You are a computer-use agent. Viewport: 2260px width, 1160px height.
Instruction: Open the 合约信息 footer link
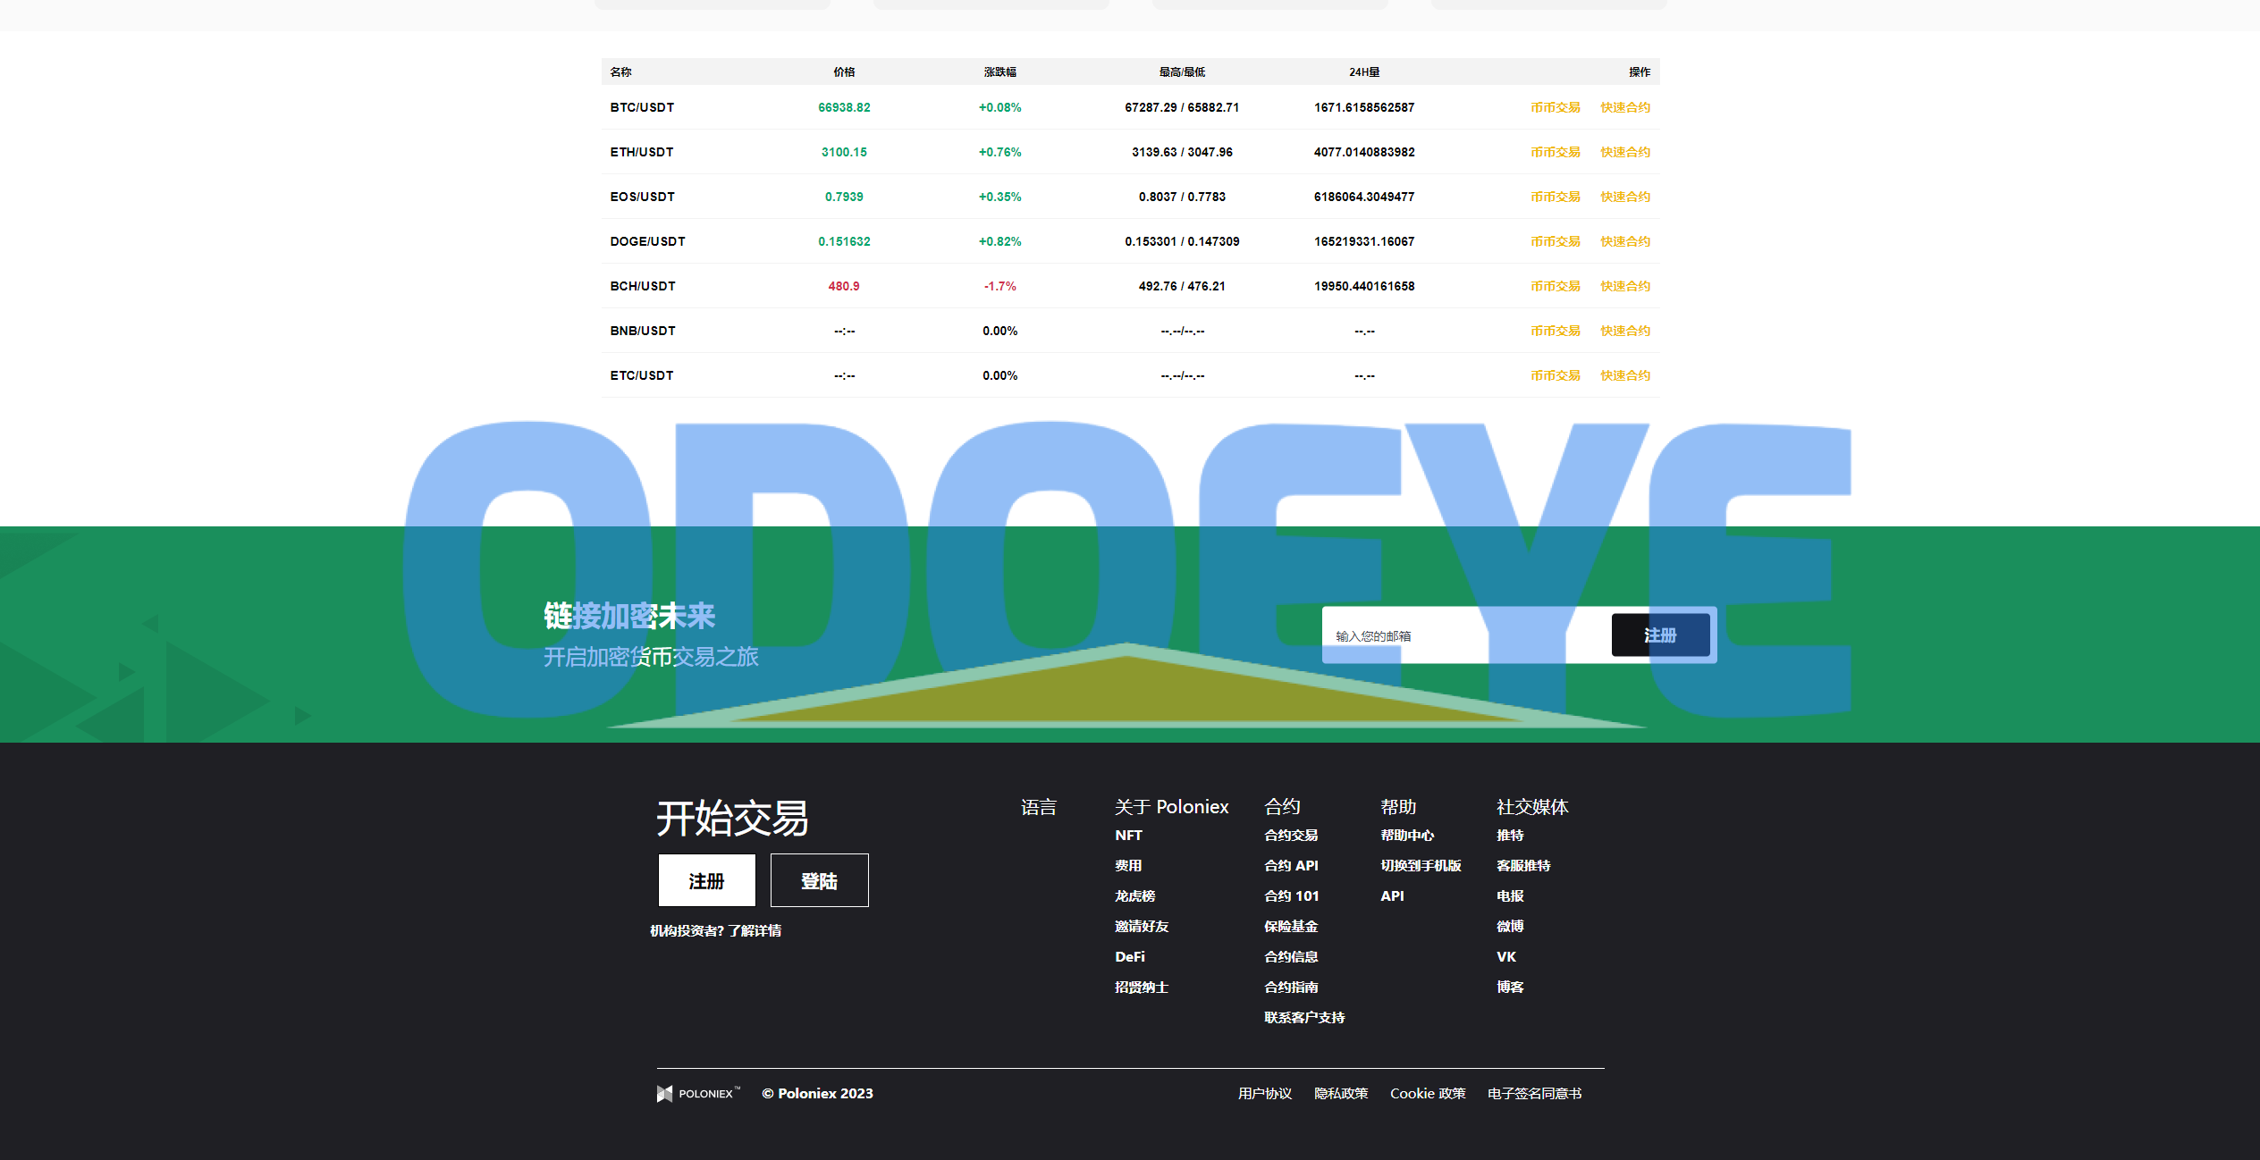coord(1291,957)
